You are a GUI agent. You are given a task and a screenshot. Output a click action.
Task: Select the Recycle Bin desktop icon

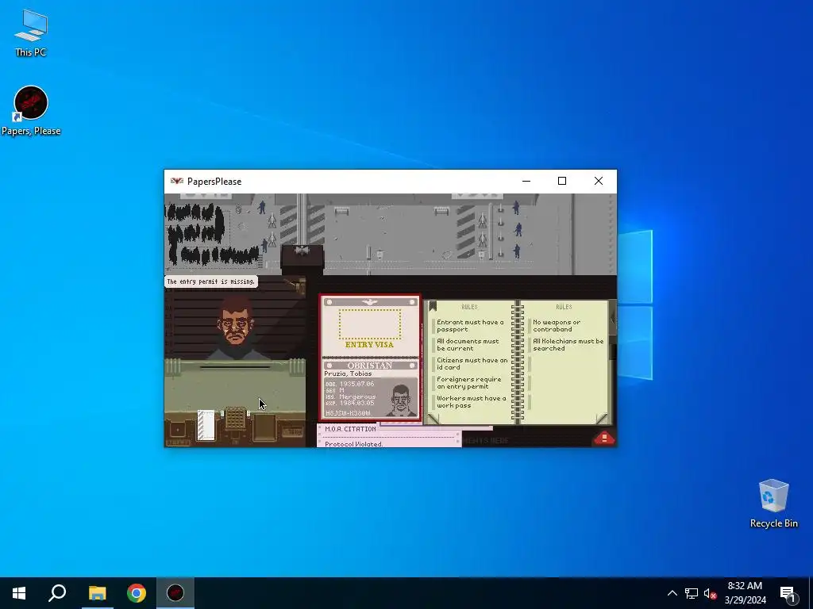pos(773,504)
